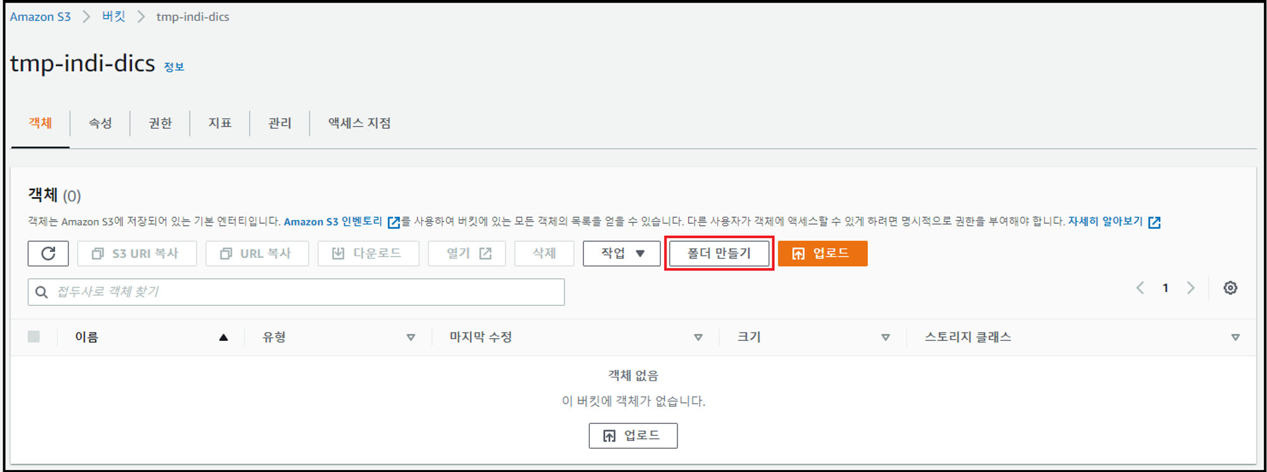
Task: Click the orange 업로드 button
Action: click(822, 253)
